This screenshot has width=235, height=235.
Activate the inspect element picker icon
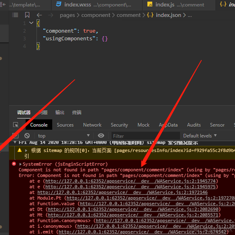click(x=16, y=125)
